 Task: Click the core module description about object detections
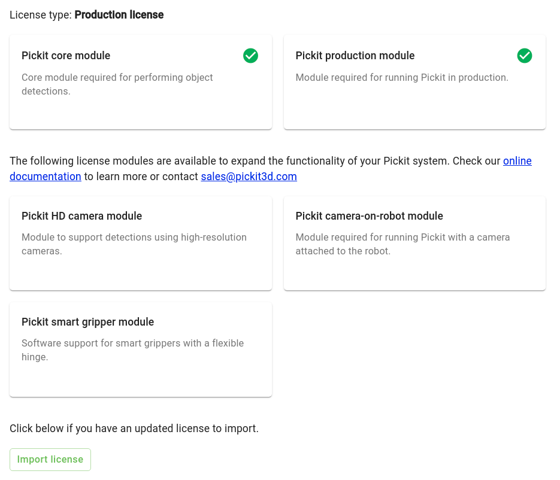tap(117, 84)
